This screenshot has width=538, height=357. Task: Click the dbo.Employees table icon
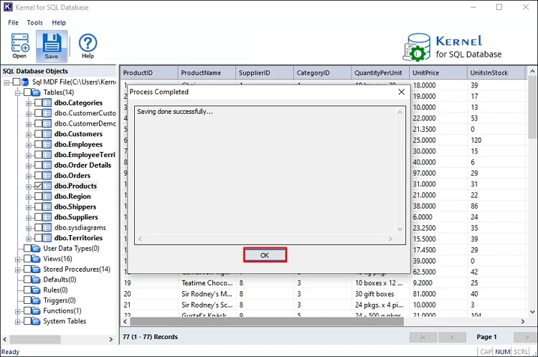(x=47, y=144)
